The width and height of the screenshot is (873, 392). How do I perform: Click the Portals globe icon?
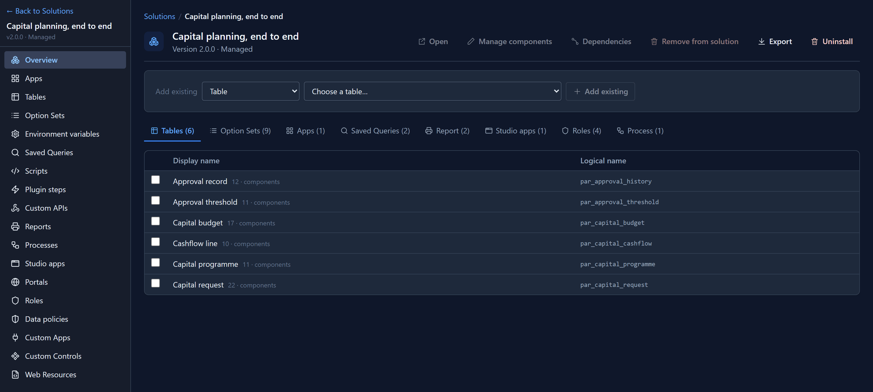coord(15,282)
